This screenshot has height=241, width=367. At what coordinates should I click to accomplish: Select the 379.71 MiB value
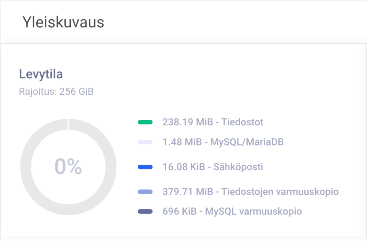click(x=188, y=192)
